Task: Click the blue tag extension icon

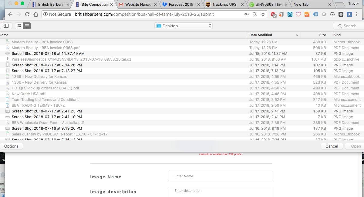Action: click(315, 14)
